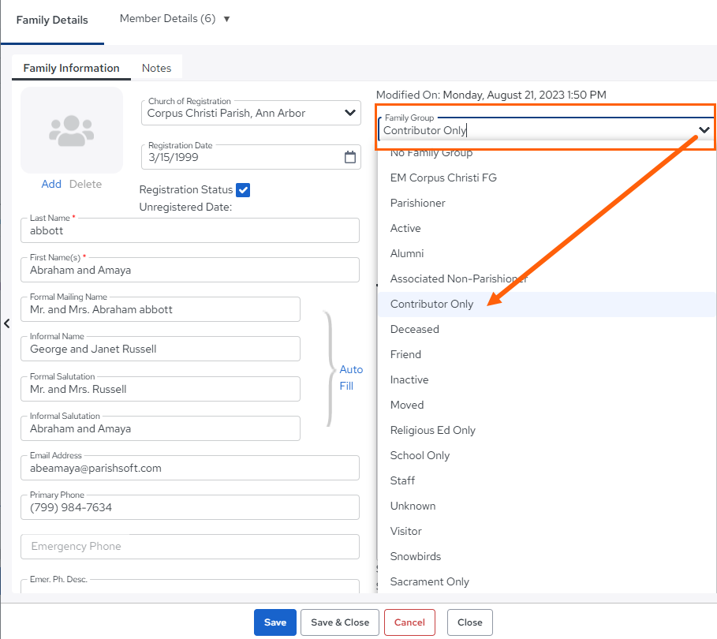
Task: Select Friend from the list
Action: click(547, 354)
